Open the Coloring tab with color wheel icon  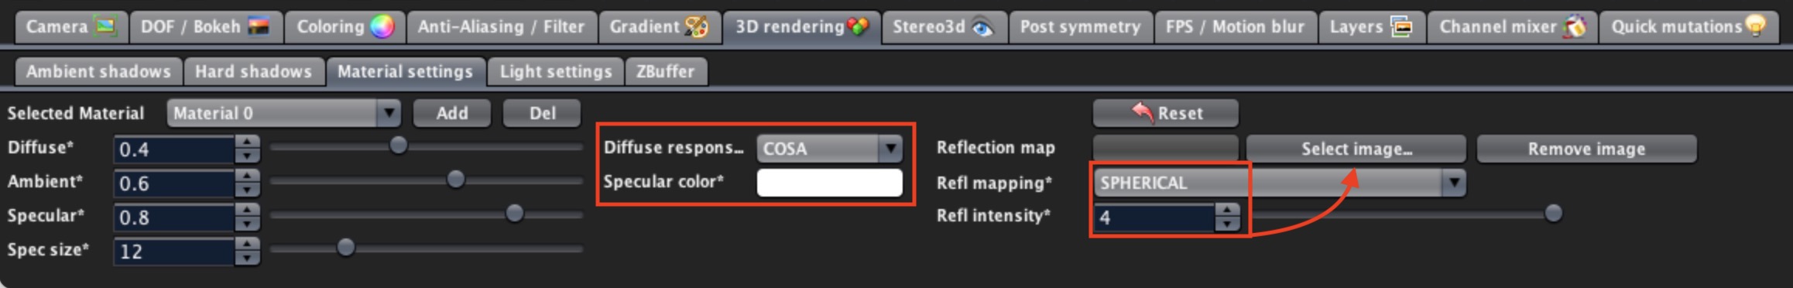tap(345, 27)
